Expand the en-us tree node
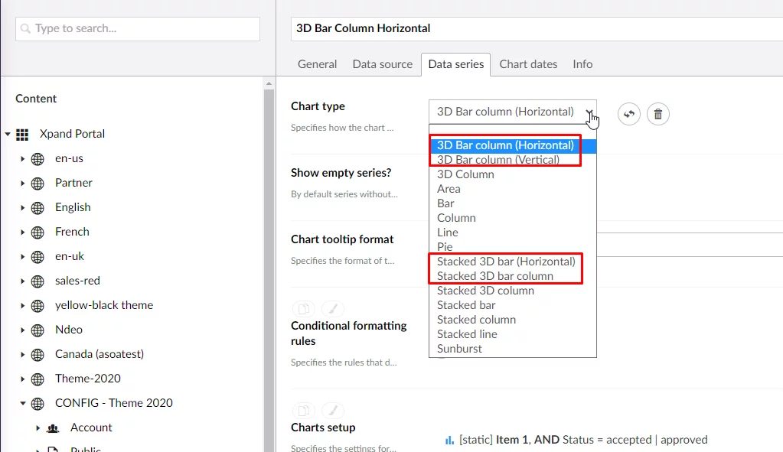 tap(23, 159)
